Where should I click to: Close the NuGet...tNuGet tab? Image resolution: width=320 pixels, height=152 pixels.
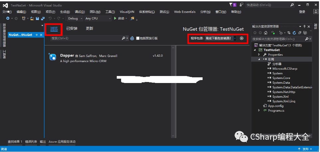pyautogui.click(x=41, y=35)
